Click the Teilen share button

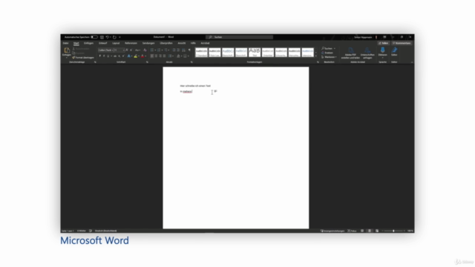pos(384,43)
